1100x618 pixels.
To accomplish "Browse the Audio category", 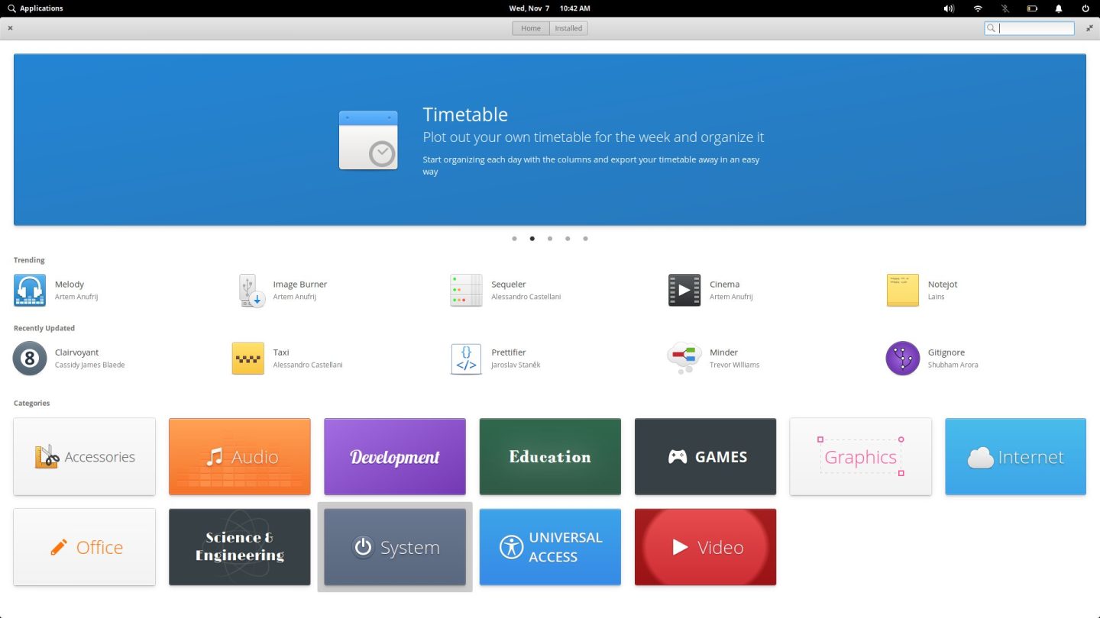I will coord(239,456).
